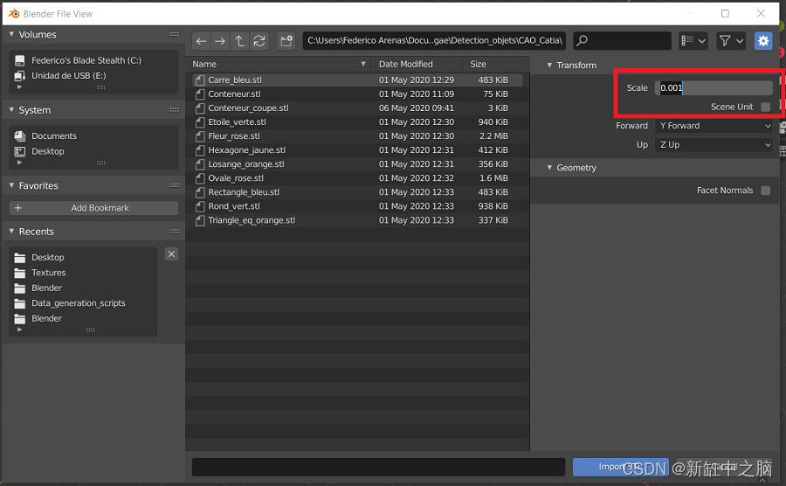Maximize the Blender File View window

[725, 13]
